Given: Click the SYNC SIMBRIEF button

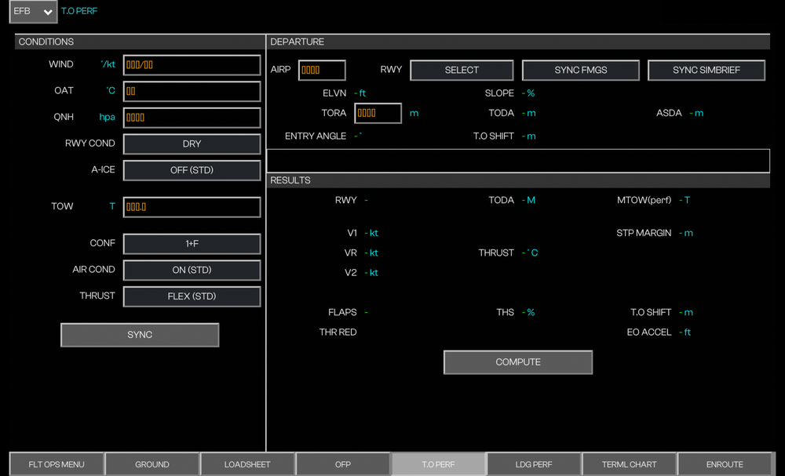Looking at the screenshot, I should tap(706, 70).
